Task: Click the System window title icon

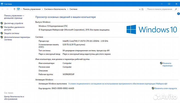Action: click(x=2, y=4)
